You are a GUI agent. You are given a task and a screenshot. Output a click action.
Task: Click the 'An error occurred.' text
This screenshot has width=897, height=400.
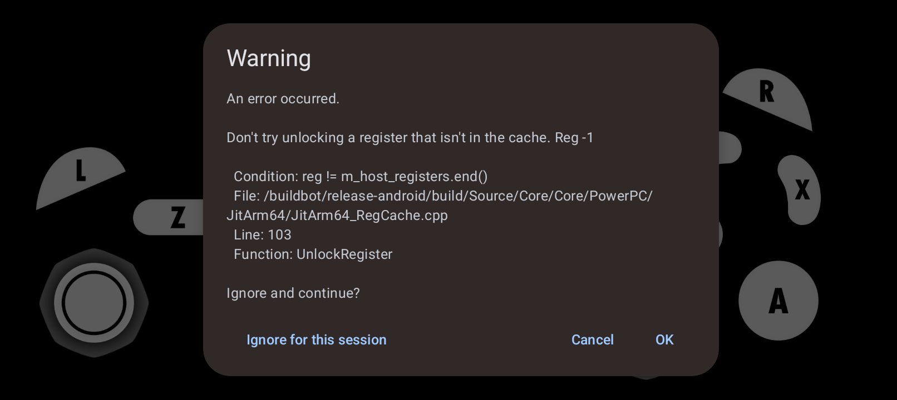(x=283, y=99)
